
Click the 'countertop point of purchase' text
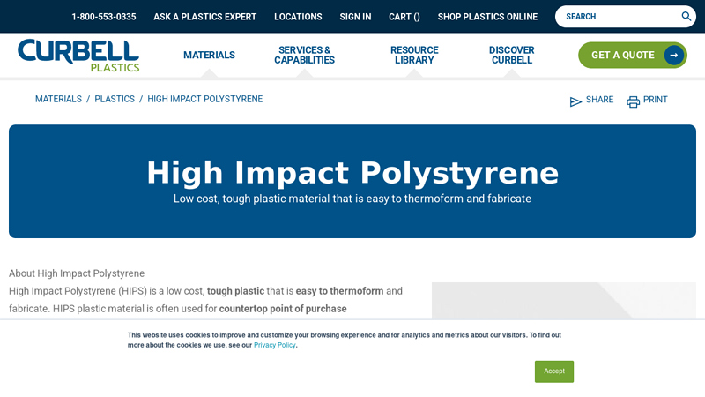pyautogui.click(x=283, y=309)
